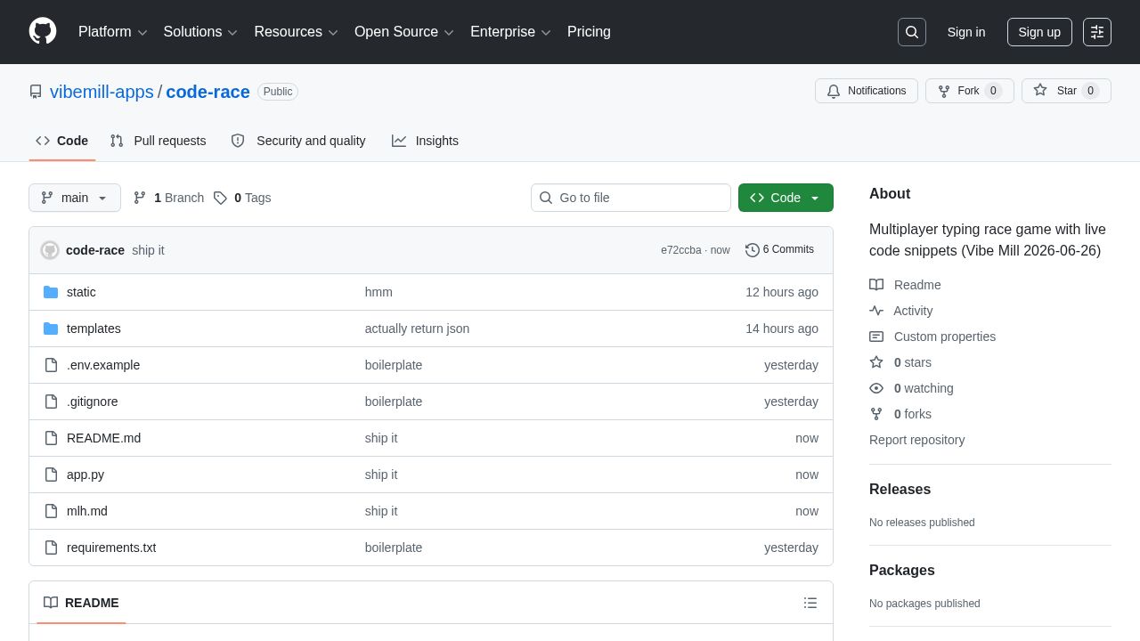Viewport: 1140px width, 641px height.
Task: Click the code-race author avatar in commit bar
Action: point(50,250)
